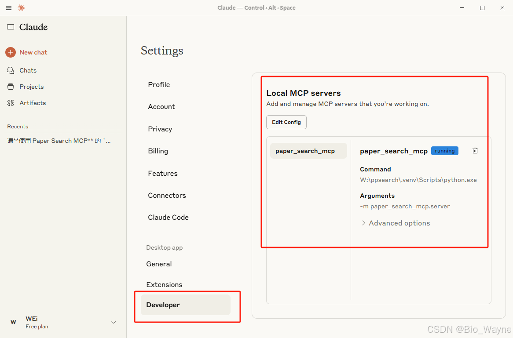Screen dimensions: 513x338
Task: Open Account settings
Action: 161,106
